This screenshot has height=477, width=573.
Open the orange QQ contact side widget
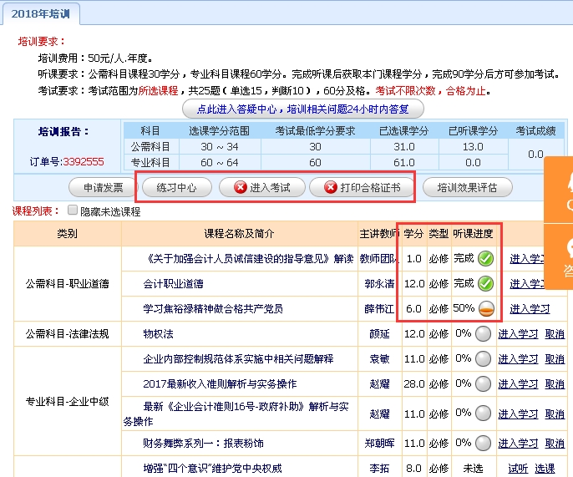pyautogui.click(x=560, y=189)
